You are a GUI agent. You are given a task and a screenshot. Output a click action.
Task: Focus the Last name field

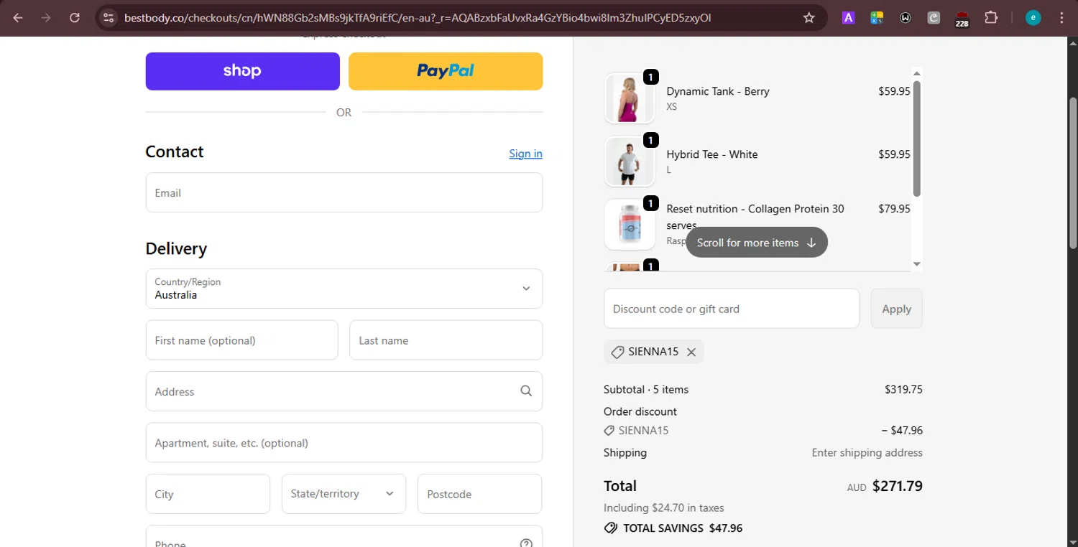pyautogui.click(x=446, y=340)
